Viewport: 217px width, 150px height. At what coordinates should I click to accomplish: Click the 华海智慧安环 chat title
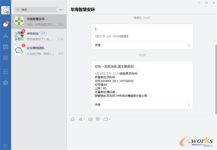click(x=82, y=9)
